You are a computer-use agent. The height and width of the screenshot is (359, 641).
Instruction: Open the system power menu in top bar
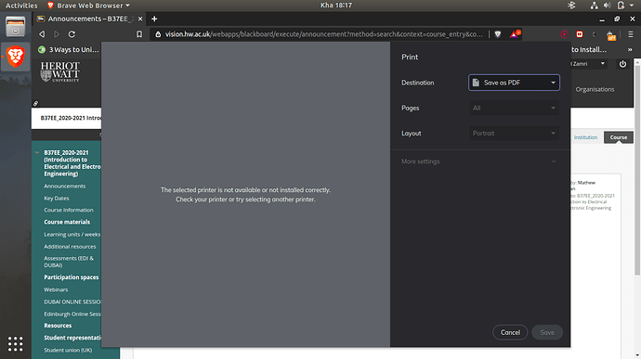click(x=625, y=6)
